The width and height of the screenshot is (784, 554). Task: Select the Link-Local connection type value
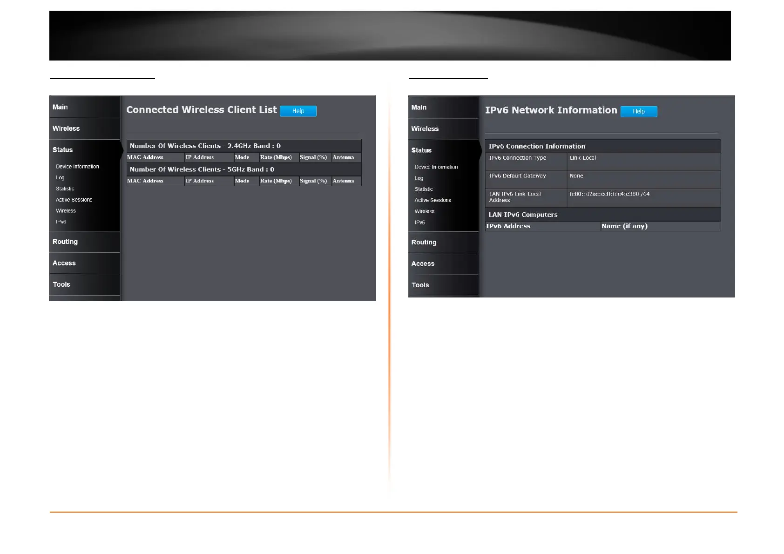[x=582, y=158]
